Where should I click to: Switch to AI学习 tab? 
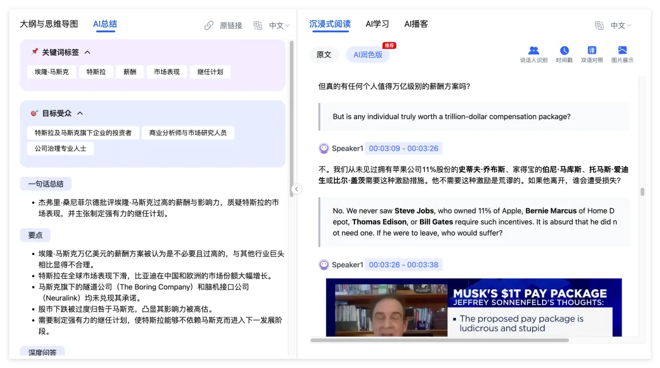(377, 24)
